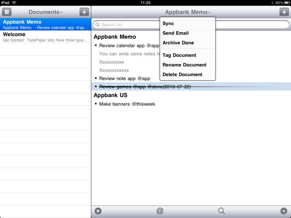Check the battery indicator in status bar

click(x=286, y=3)
